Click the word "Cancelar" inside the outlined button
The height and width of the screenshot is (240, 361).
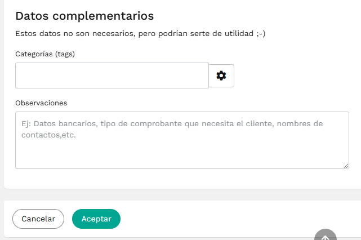[x=38, y=219]
